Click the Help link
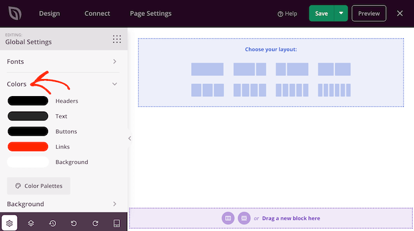Viewport: 414px width, 231px height. [x=287, y=14]
